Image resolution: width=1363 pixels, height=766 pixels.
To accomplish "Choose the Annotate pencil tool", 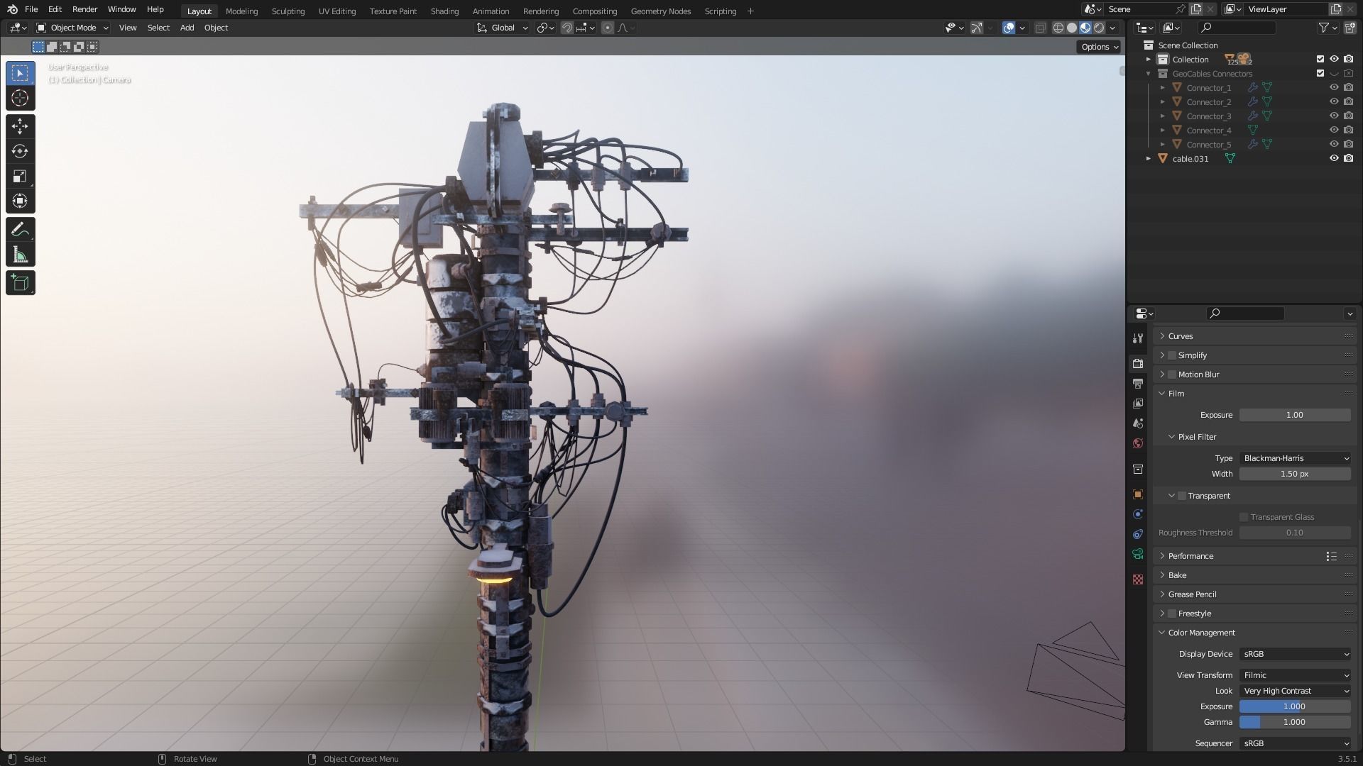I will tap(20, 230).
